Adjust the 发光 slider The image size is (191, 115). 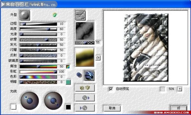pos(39,45)
